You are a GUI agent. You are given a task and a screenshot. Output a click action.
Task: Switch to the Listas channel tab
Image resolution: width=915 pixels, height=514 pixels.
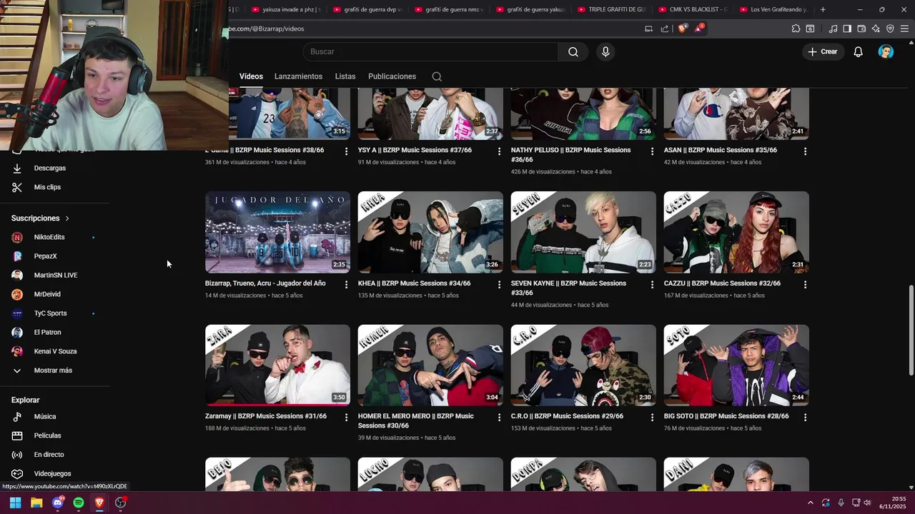(345, 76)
